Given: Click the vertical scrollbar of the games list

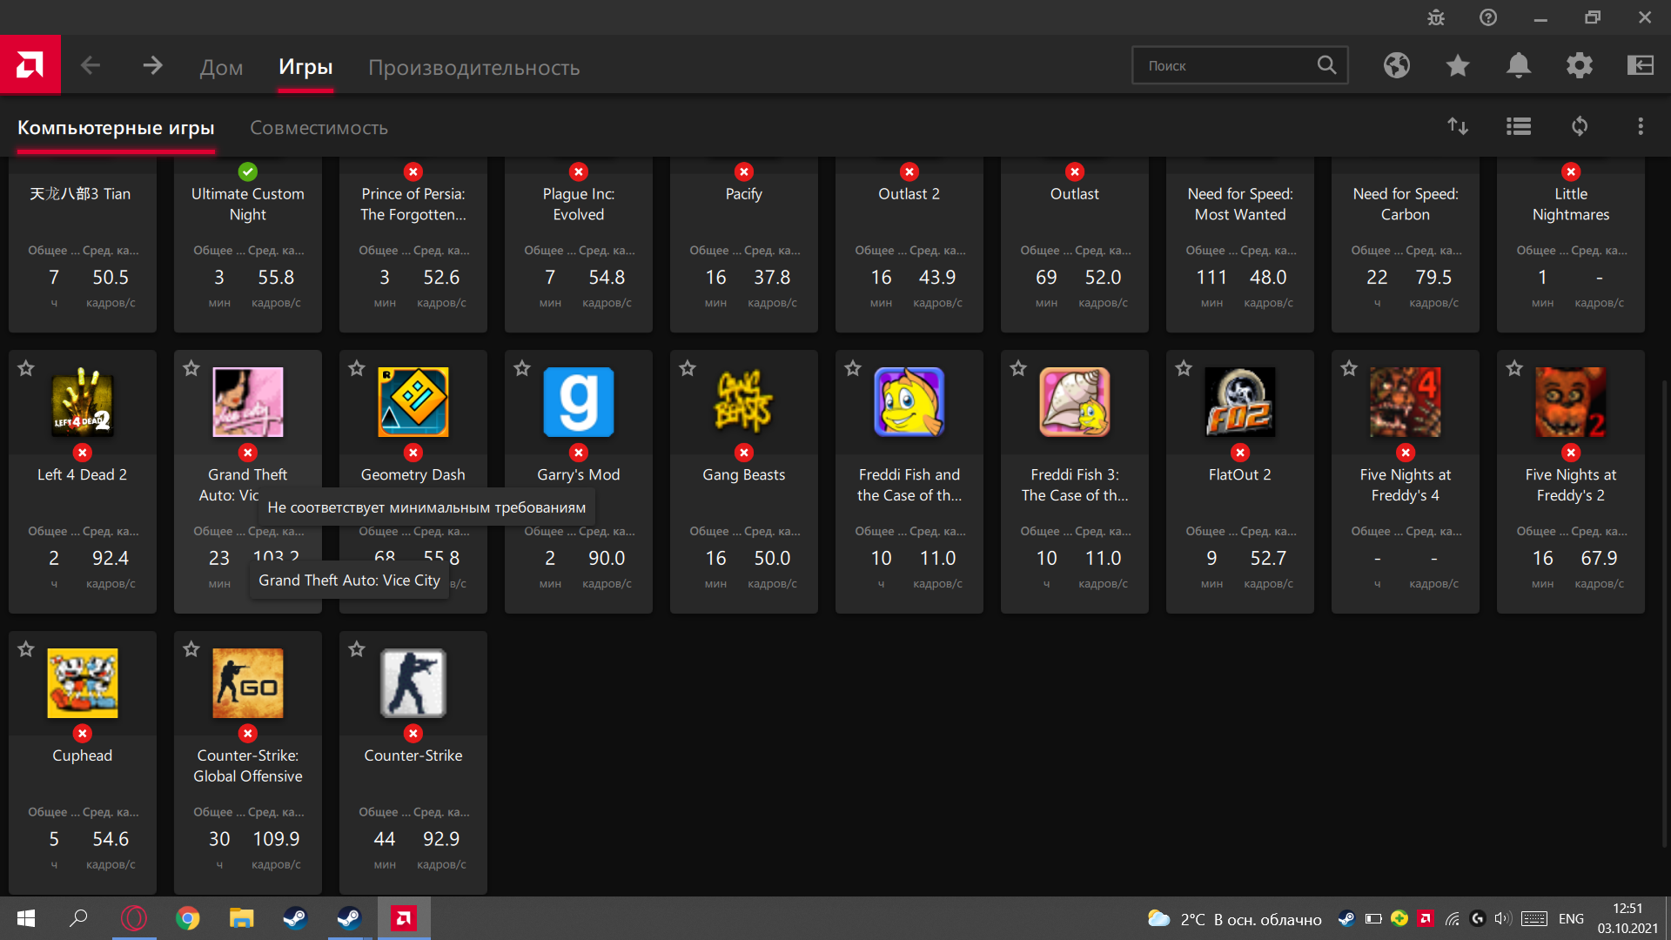Looking at the screenshot, I should coord(1665,614).
